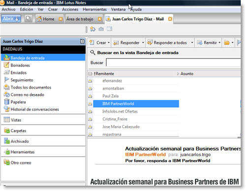Sort by the Asunto column header
Viewport: 246px width, 191px height.
tap(187, 74)
